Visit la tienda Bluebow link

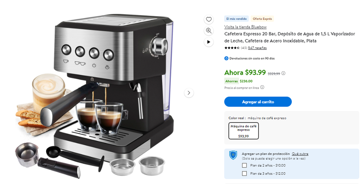[x=245, y=27]
